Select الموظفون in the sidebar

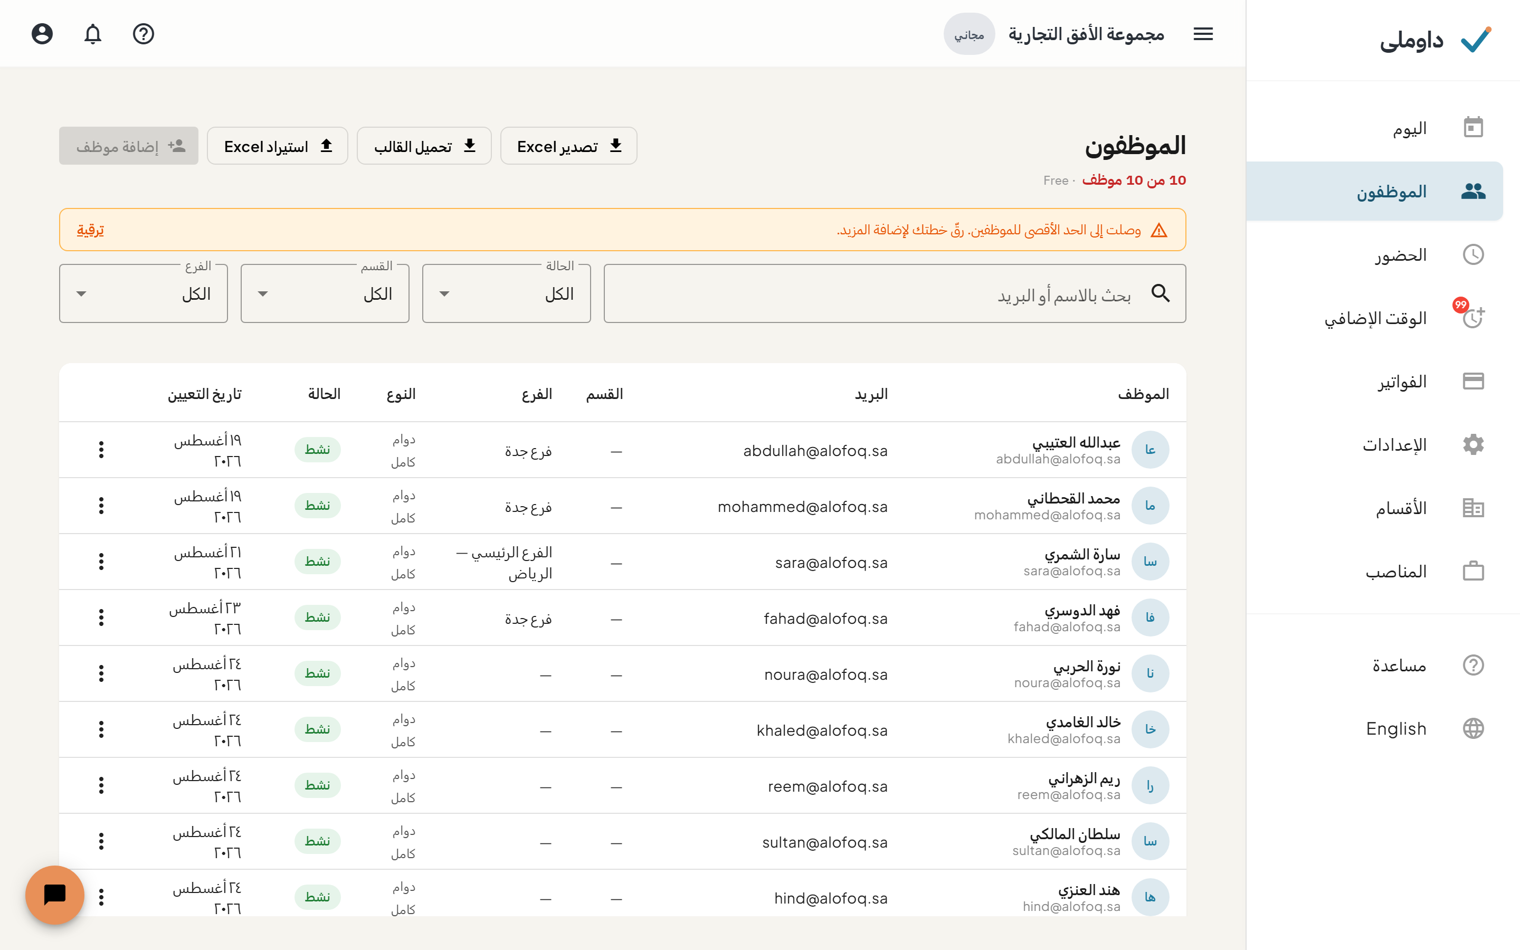(x=1374, y=191)
